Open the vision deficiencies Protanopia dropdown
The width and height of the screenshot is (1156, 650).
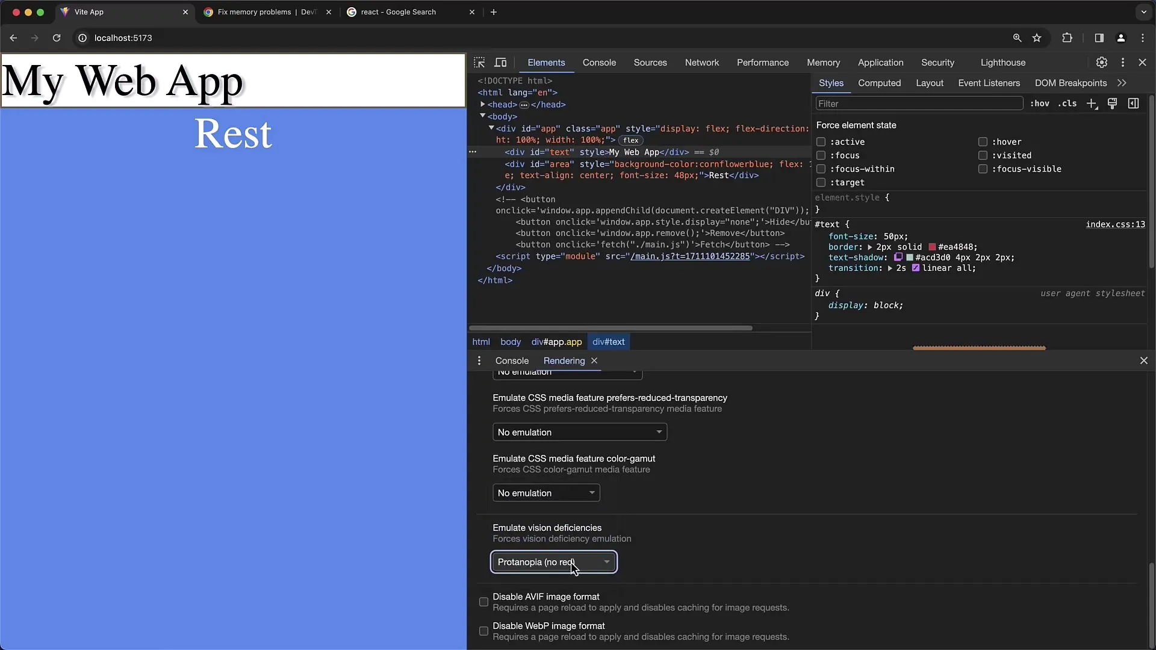point(553,562)
